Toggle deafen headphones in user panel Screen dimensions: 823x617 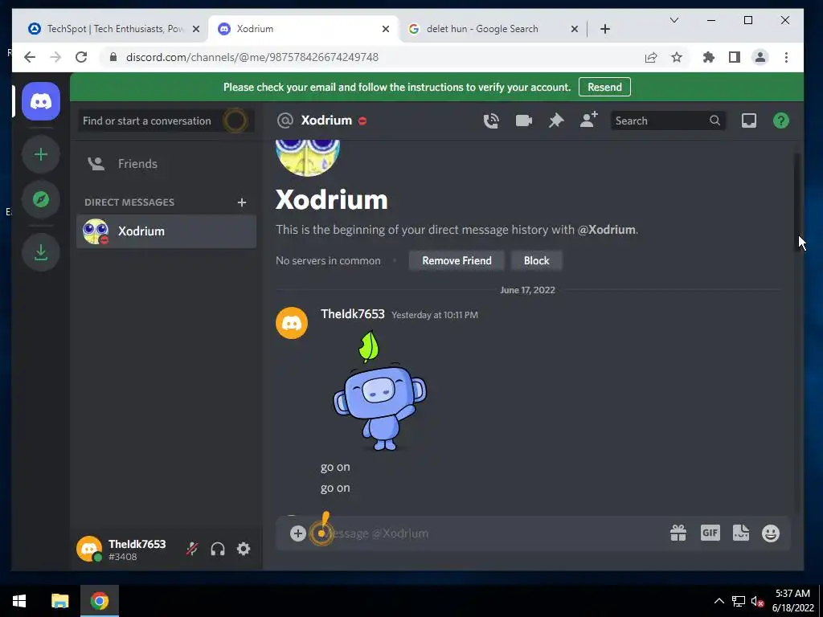point(218,549)
